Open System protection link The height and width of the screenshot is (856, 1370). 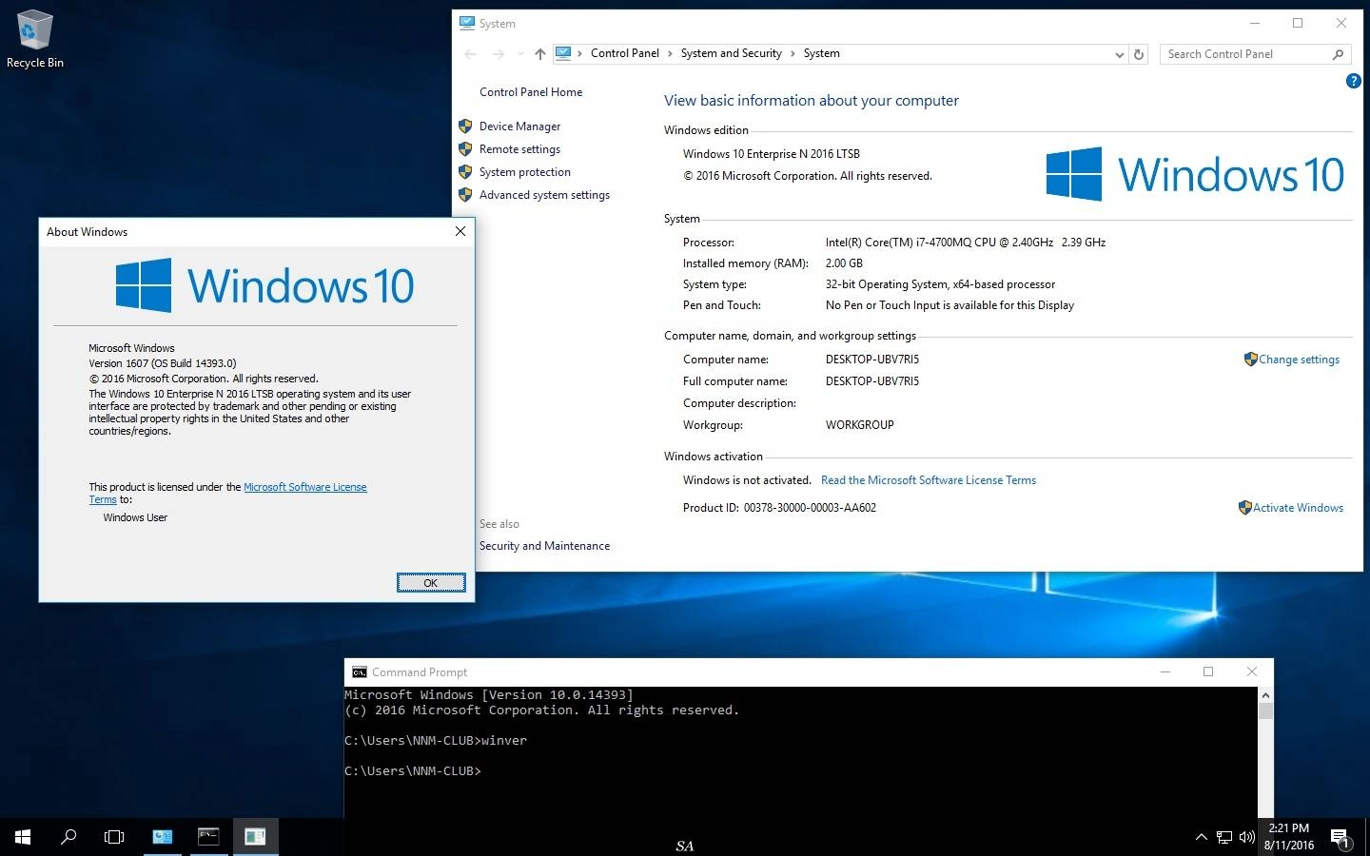click(x=525, y=172)
